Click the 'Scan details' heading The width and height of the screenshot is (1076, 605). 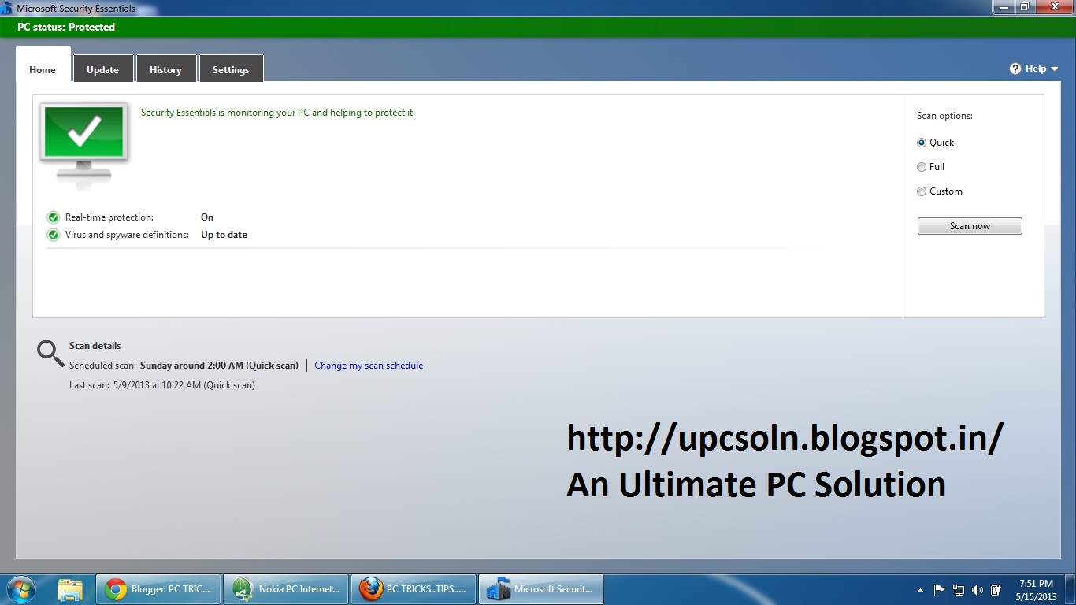(95, 346)
